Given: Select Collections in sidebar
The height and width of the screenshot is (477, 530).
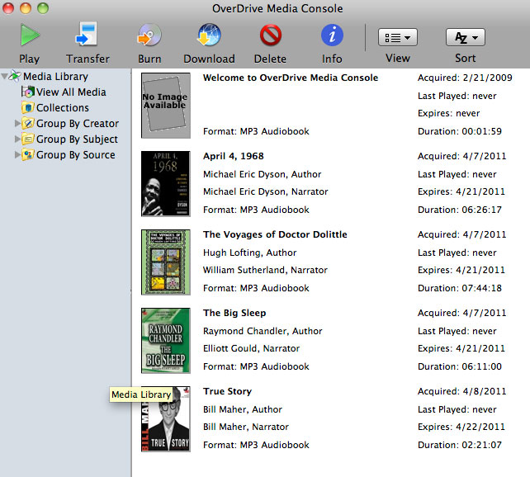Looking at the screenshot, I should [63, 107].
